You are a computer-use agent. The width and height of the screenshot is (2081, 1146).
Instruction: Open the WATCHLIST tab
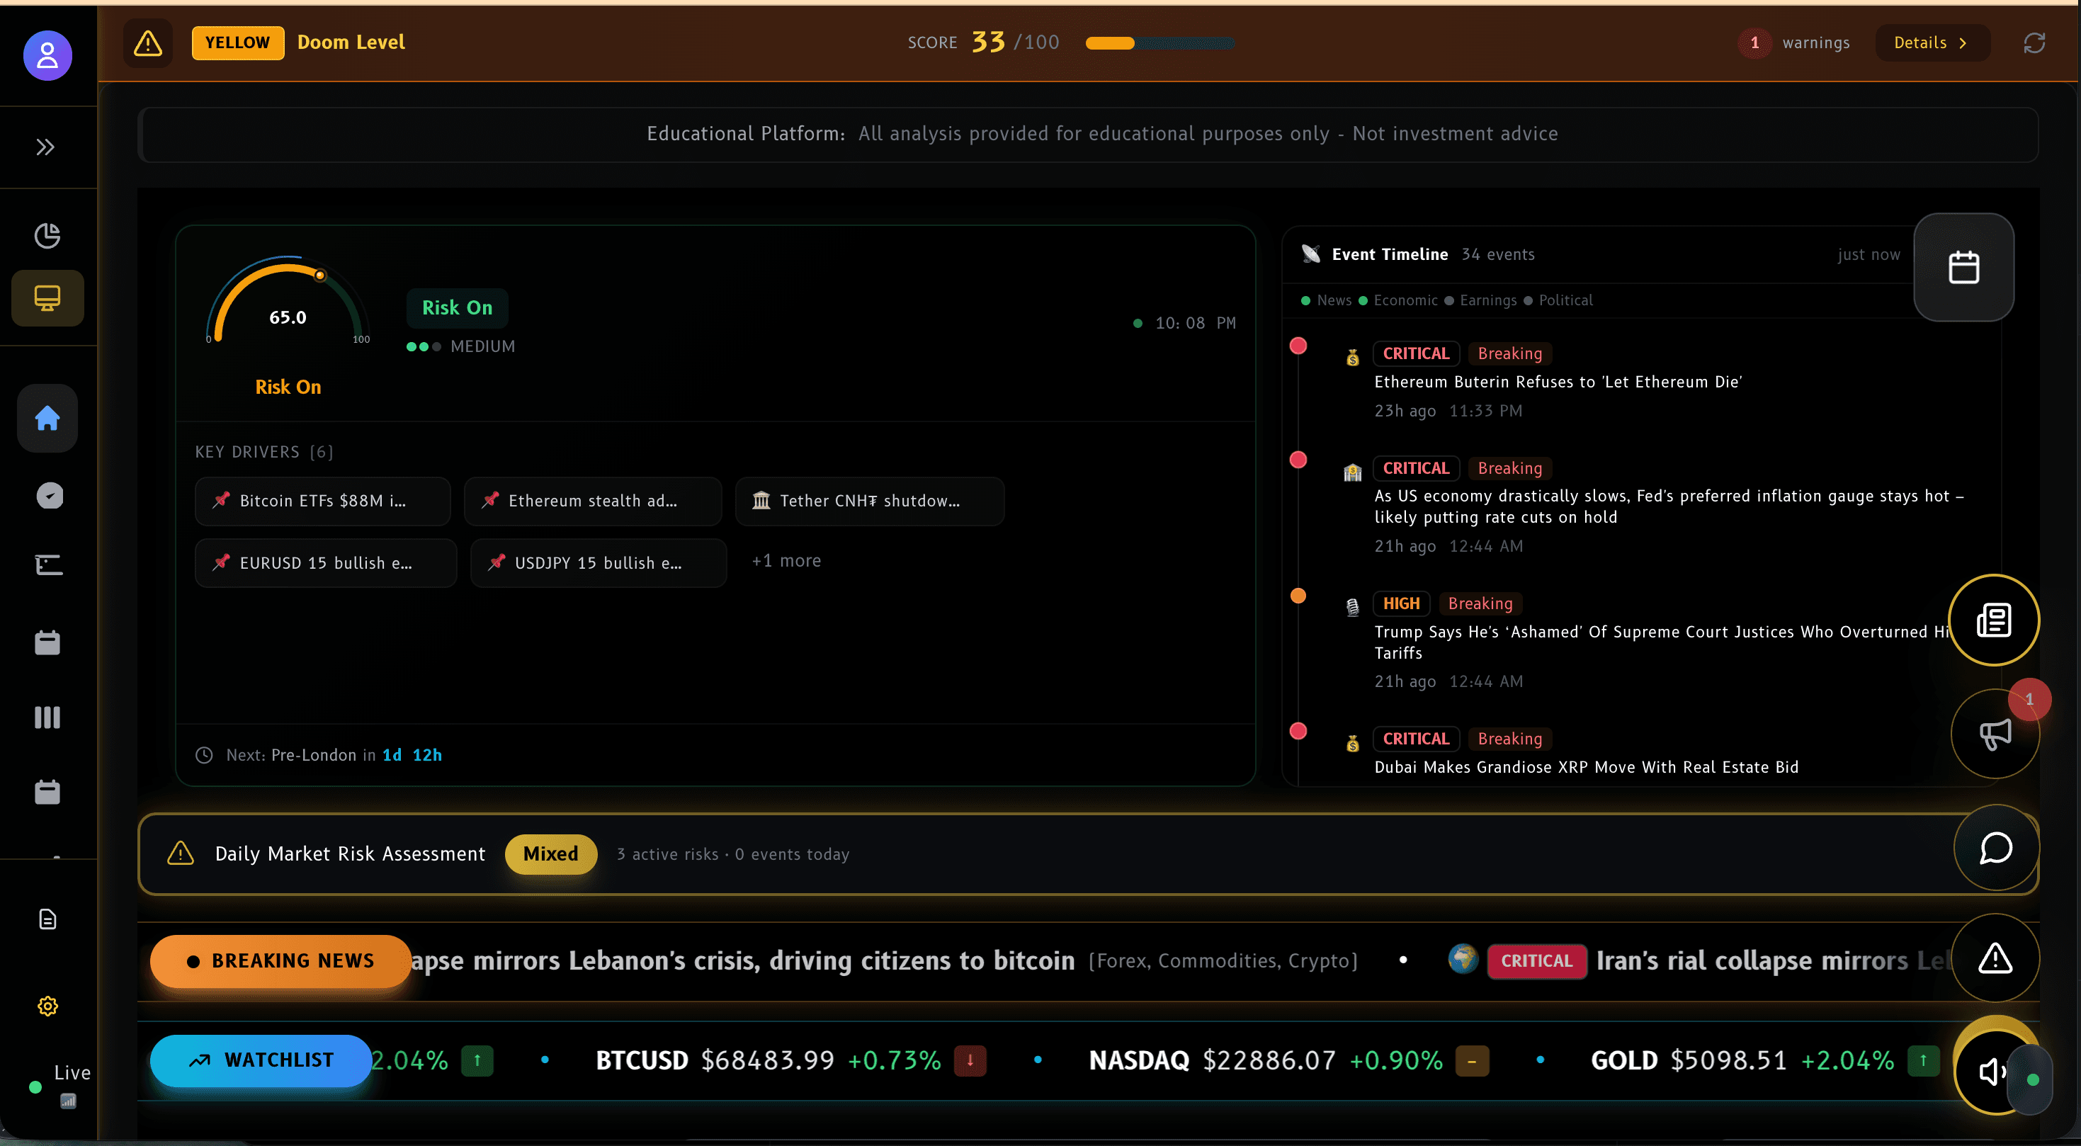point(260,1060)
